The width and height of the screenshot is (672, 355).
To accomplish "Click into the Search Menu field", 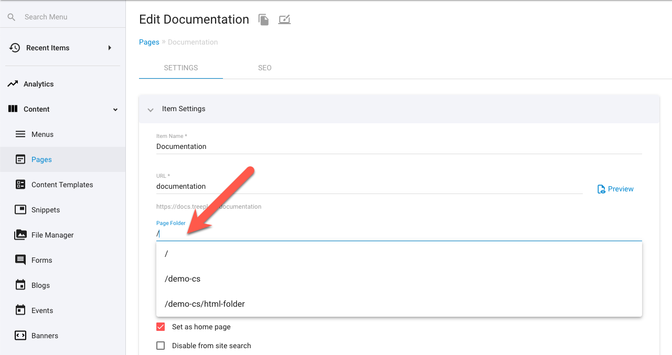I will [63, 17].
